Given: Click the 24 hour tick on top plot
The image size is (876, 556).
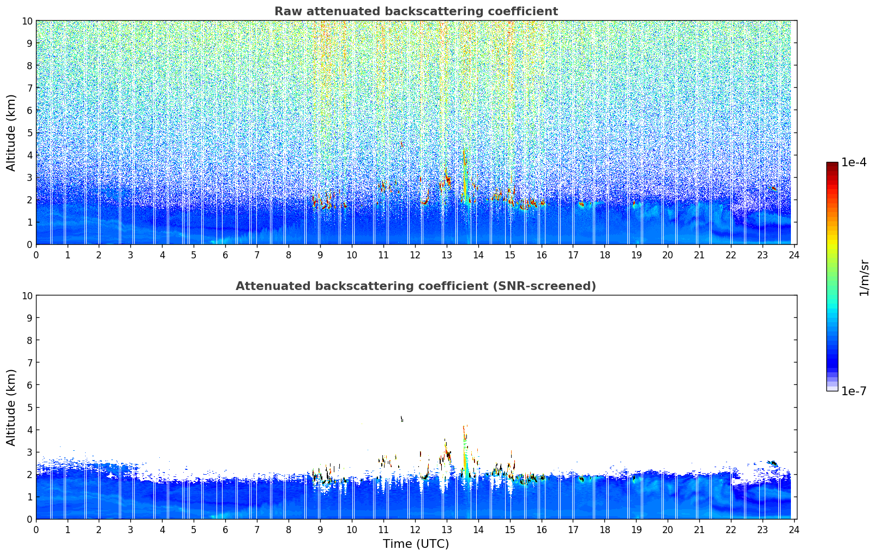Looking at the screenshot, I should [794, 255].
